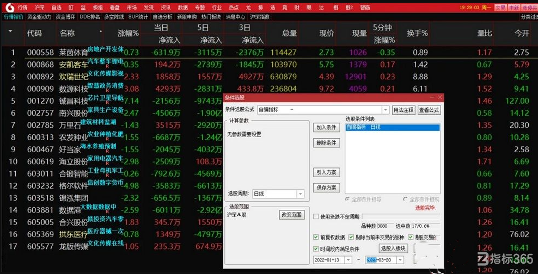This screenshot has width=538, height=274.
Task: Open the 看盘 menu
Action: [x=114, y=7]
